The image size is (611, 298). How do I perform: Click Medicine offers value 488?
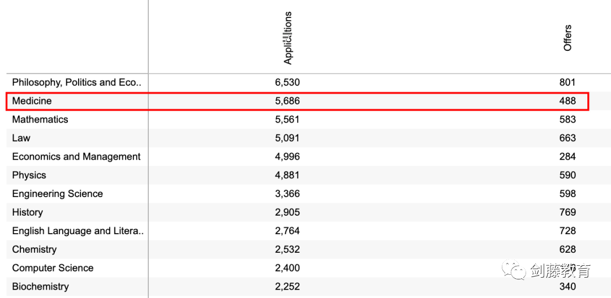567,101
